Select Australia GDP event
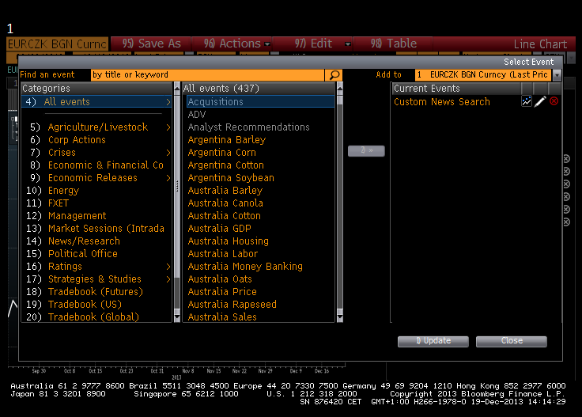This screenshot has height=417, width=582. point(219,229)
